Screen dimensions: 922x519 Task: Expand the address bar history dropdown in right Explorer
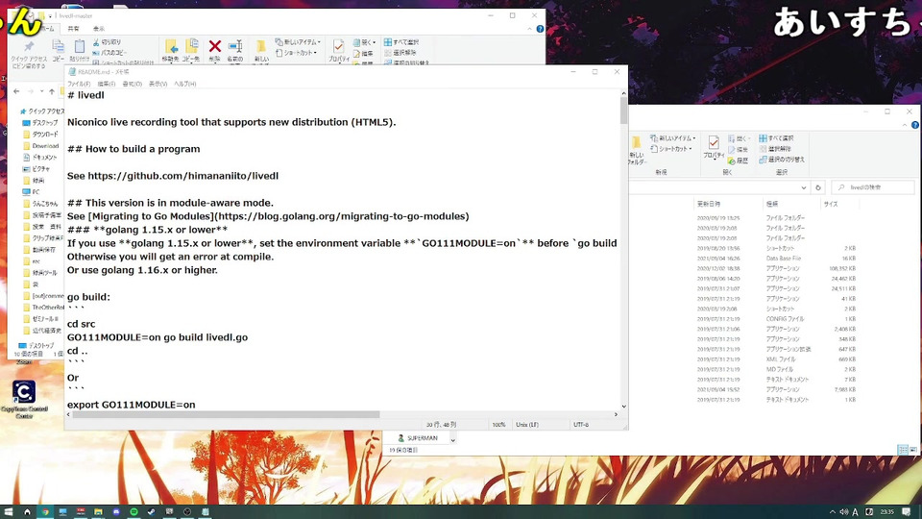tap(804, 187)
